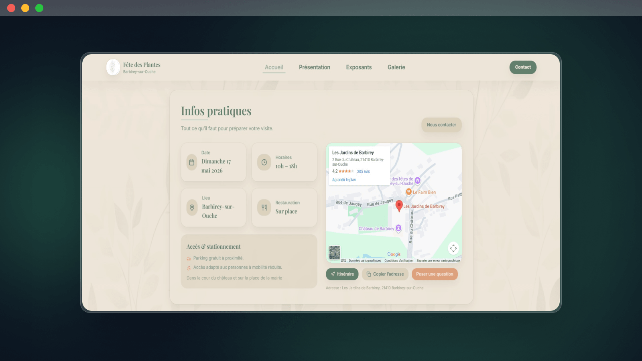Viewport: 642px width, 361px height.
Task: Click the map keyboard shortcuts icon
Action: point(343,261)
